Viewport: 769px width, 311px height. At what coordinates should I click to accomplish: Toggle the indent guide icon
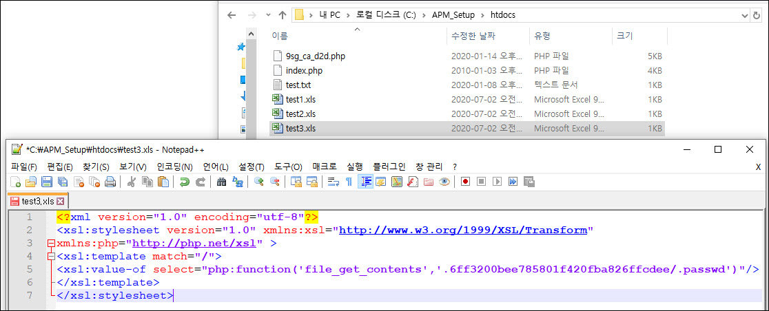(x=365, y=182)
